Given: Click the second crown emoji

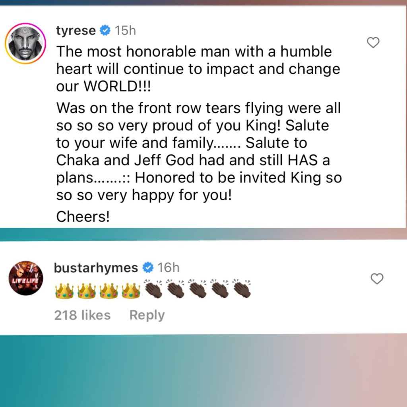Looking at the screenshot, I should [x=87, y=291].
